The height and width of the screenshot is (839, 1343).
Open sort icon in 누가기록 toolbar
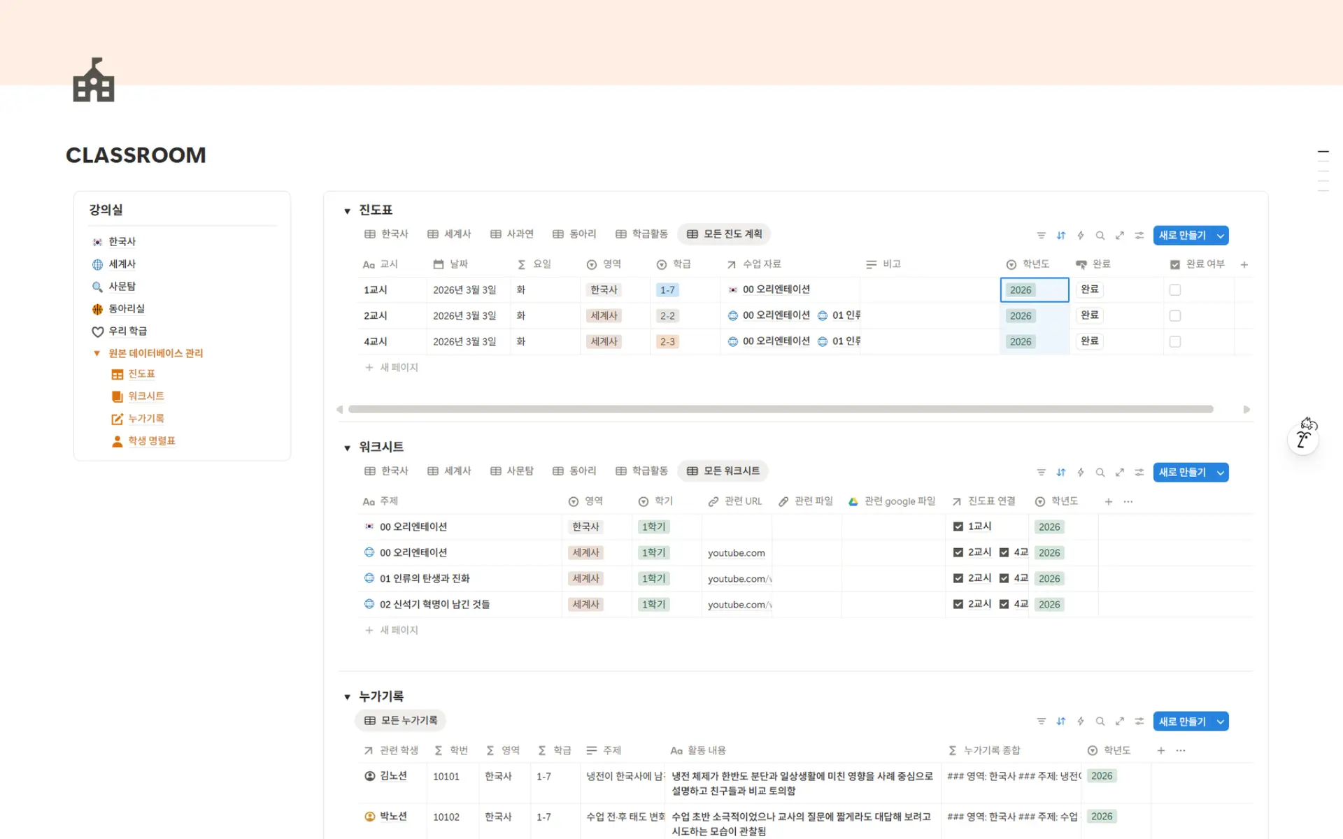1061,722
